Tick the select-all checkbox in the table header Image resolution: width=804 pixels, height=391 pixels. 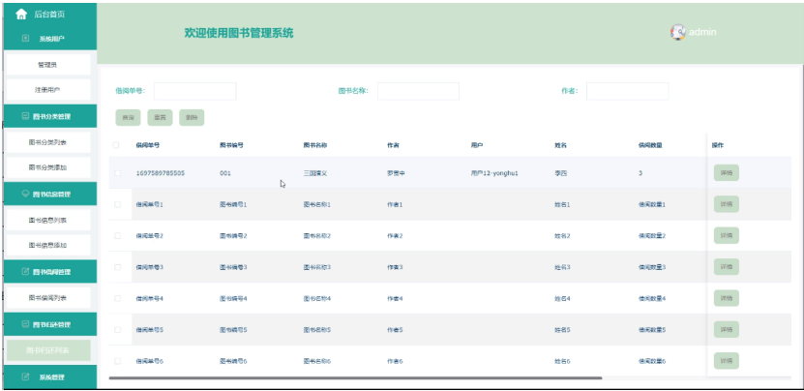coord(116,145)
